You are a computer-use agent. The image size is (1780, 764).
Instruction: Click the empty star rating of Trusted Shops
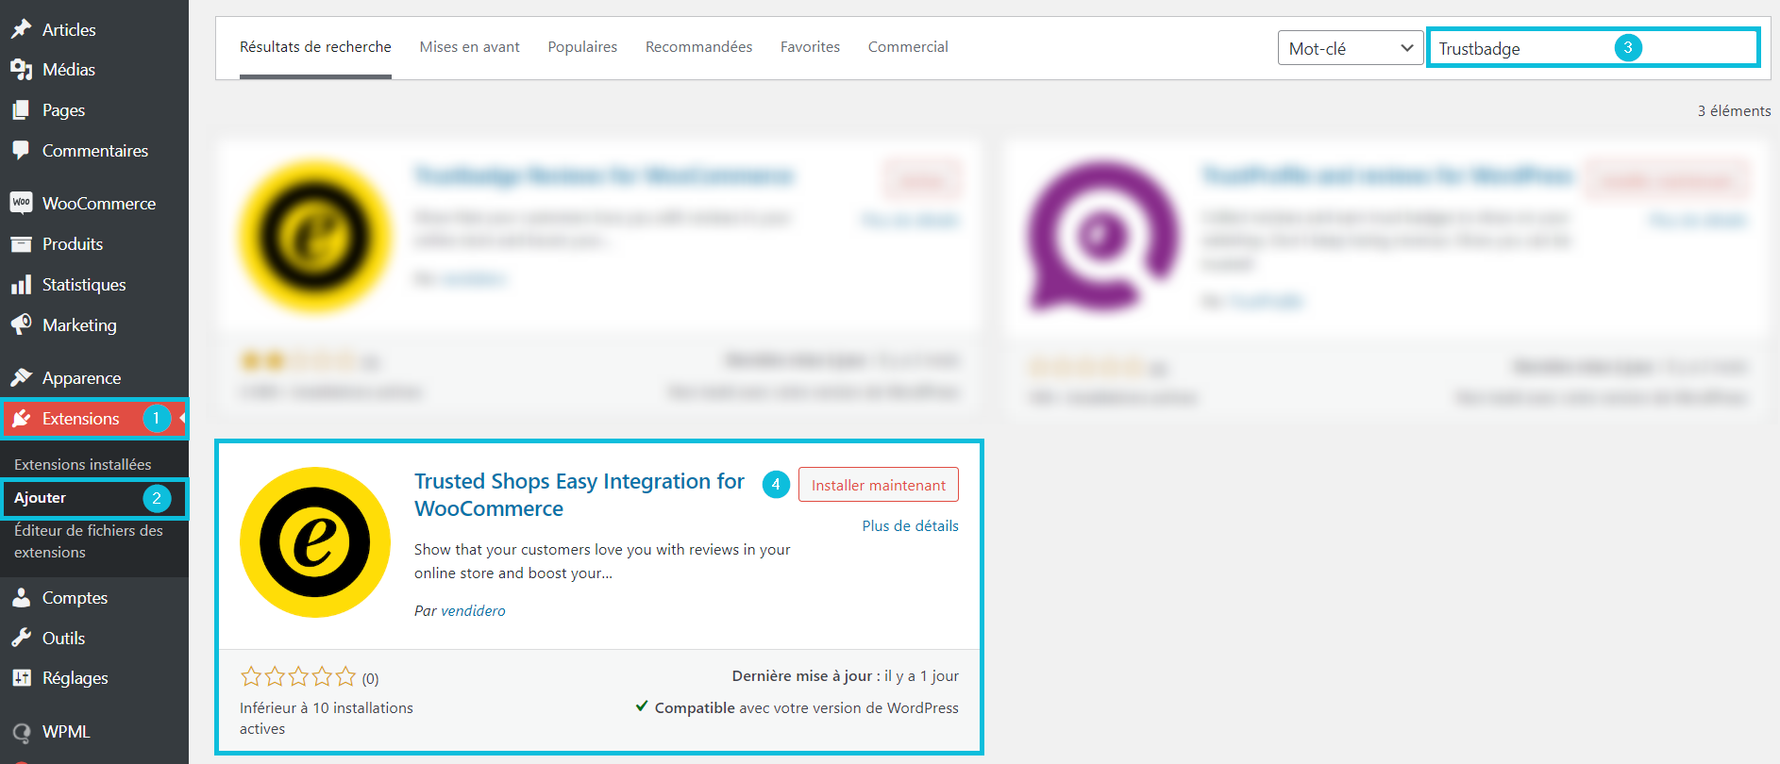point(298,676)
